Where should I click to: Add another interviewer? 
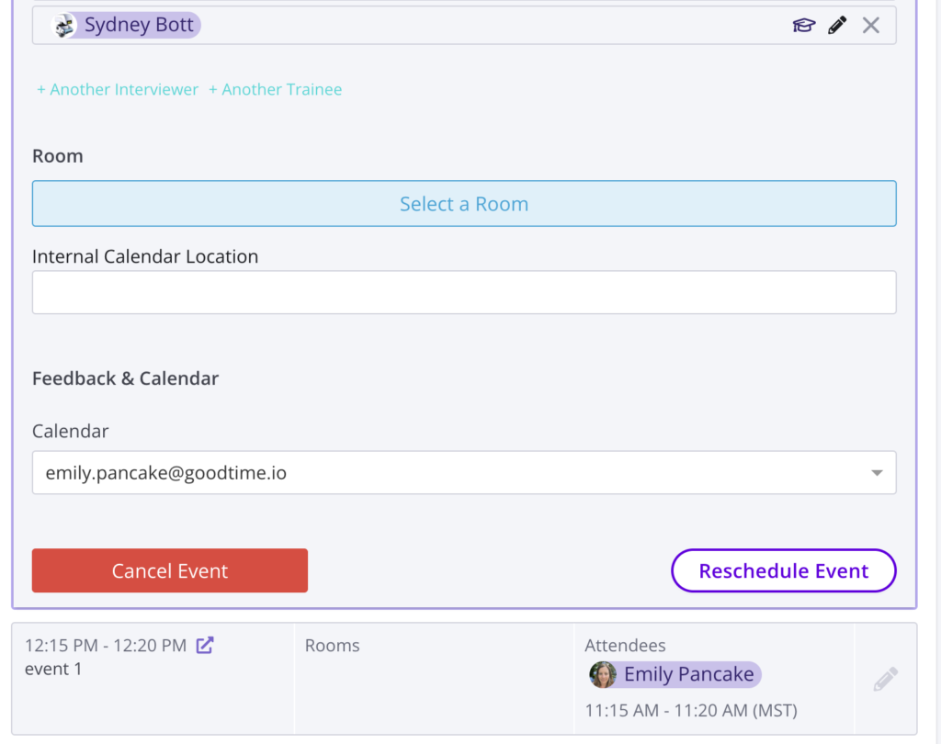(118, 89)
